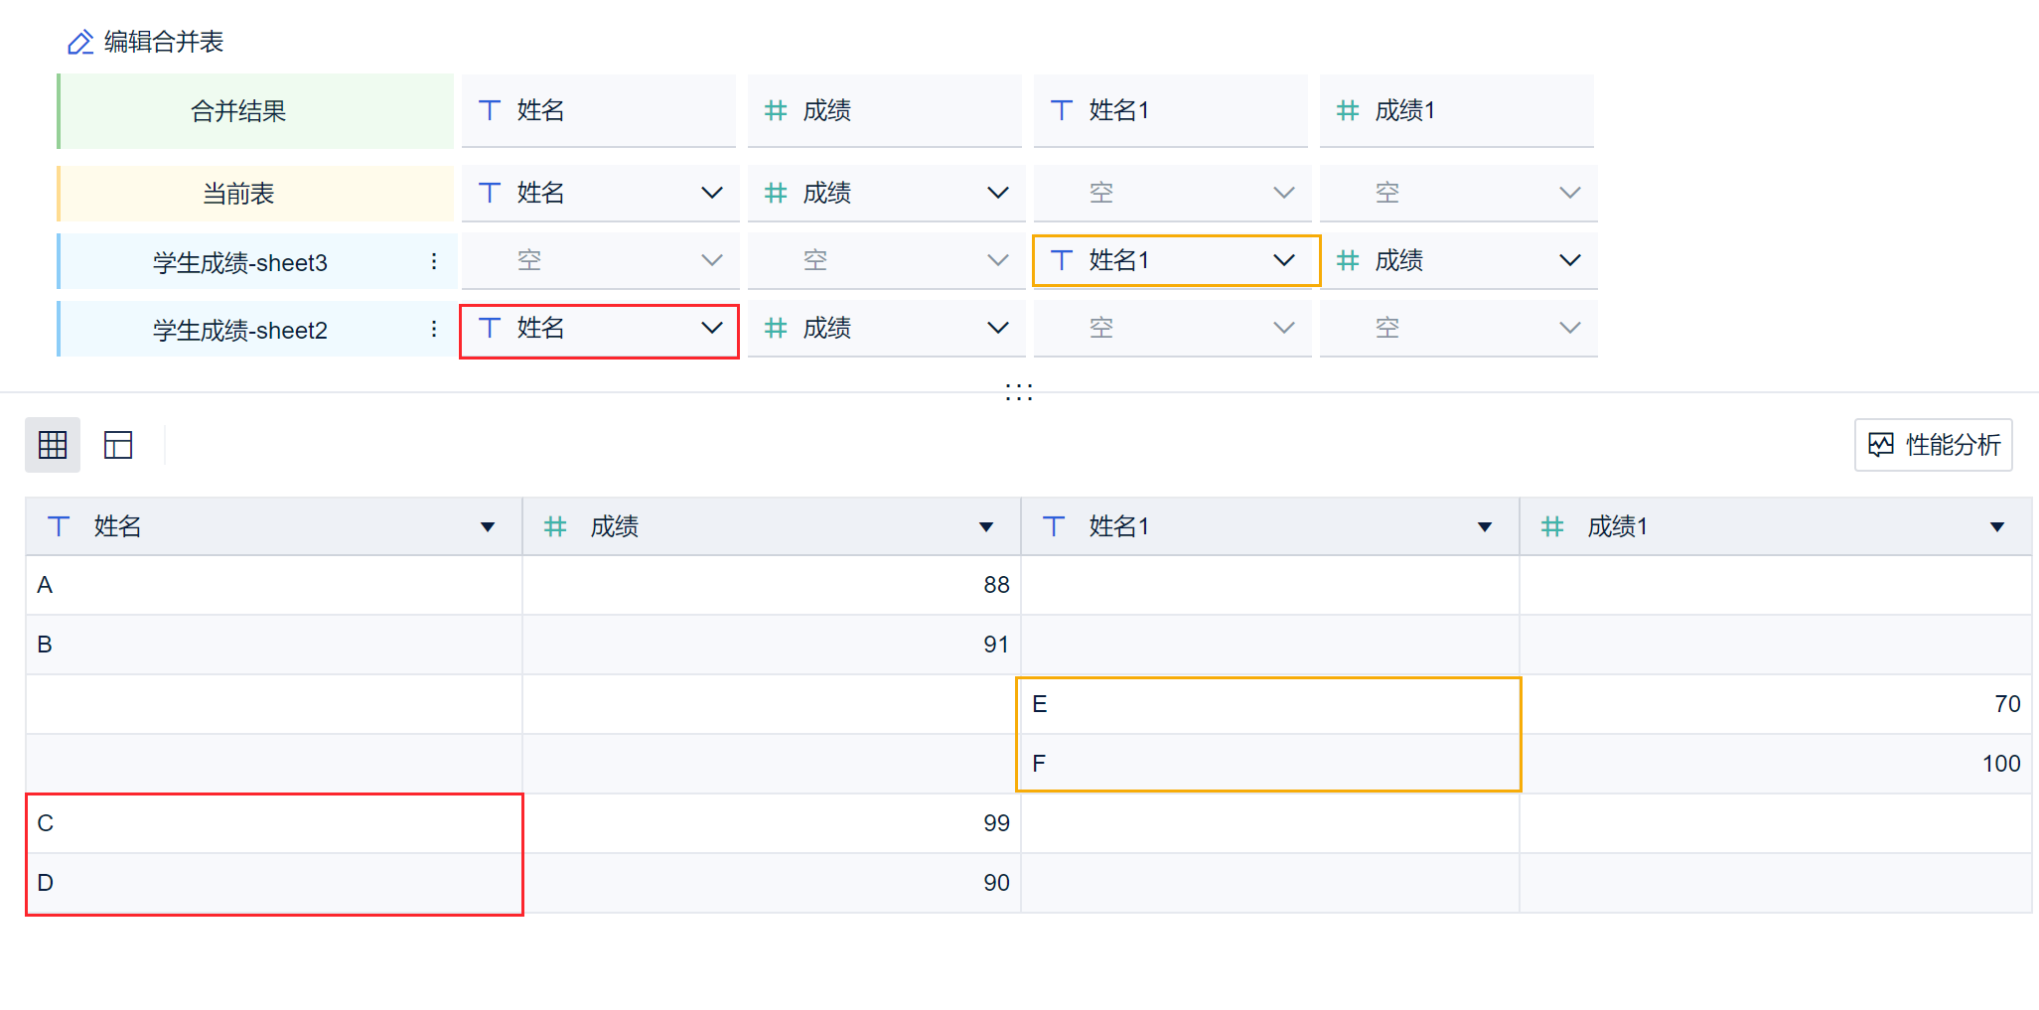Click the number type icon of 成绩 preview column
This screenshot has width=2039, height=1010.
[555, 526]
